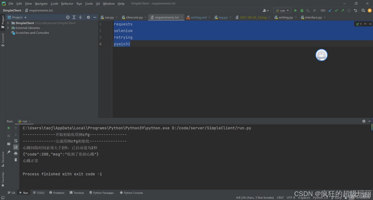Toggle the Project side tool window
373x200 pixels.
3,22
